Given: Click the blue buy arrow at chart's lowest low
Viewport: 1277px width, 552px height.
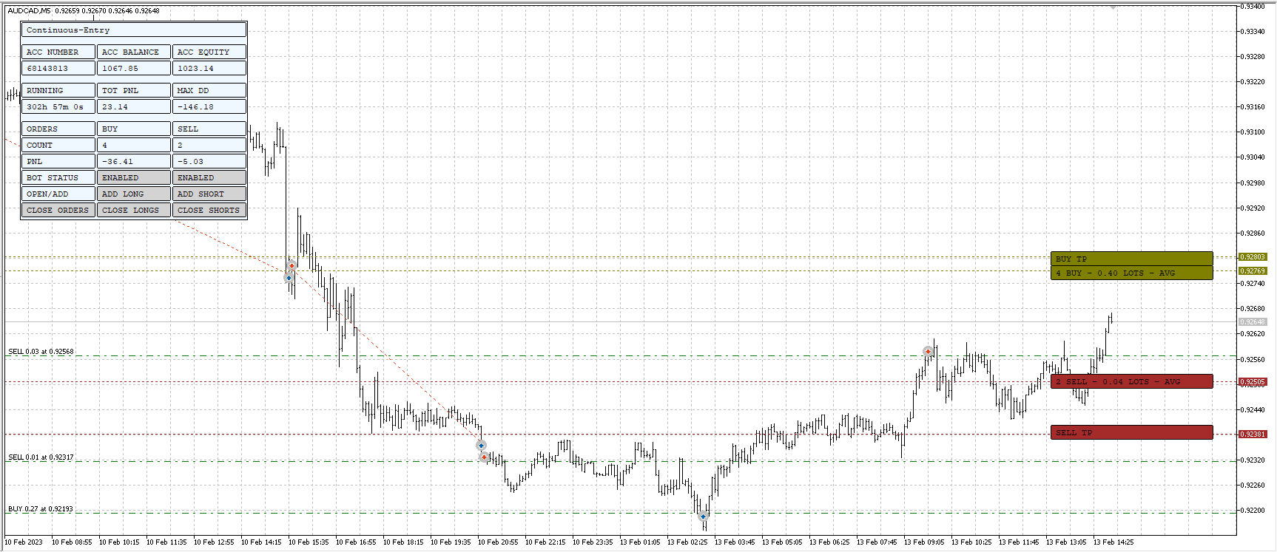Looking at the screenshot, I should [703, 517].
